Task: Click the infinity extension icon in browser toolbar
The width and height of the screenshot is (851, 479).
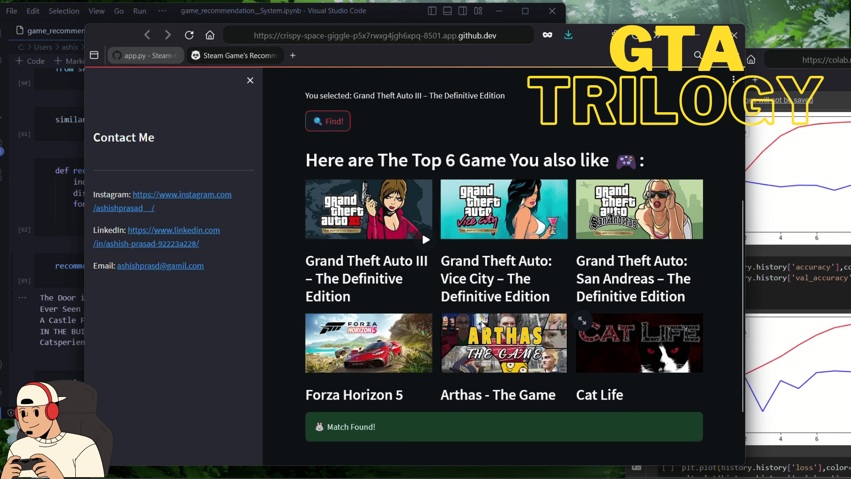Action: tap(547, 35)
